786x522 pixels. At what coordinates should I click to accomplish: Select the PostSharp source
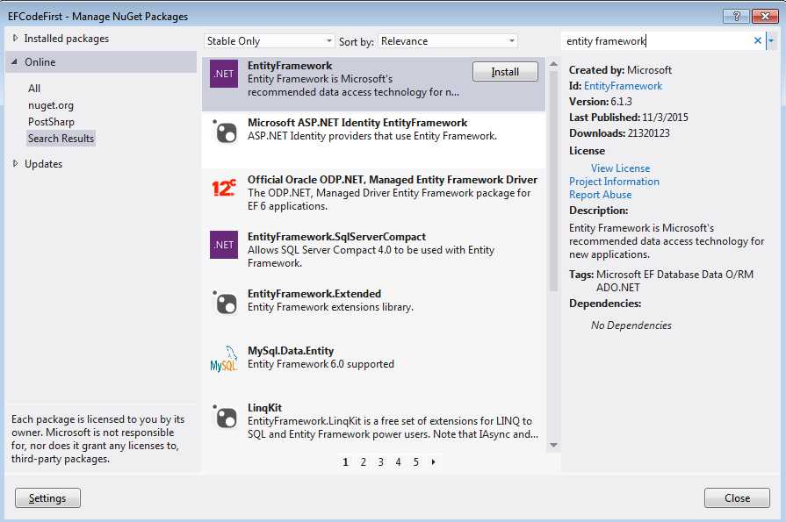click(x=51, y=122)
